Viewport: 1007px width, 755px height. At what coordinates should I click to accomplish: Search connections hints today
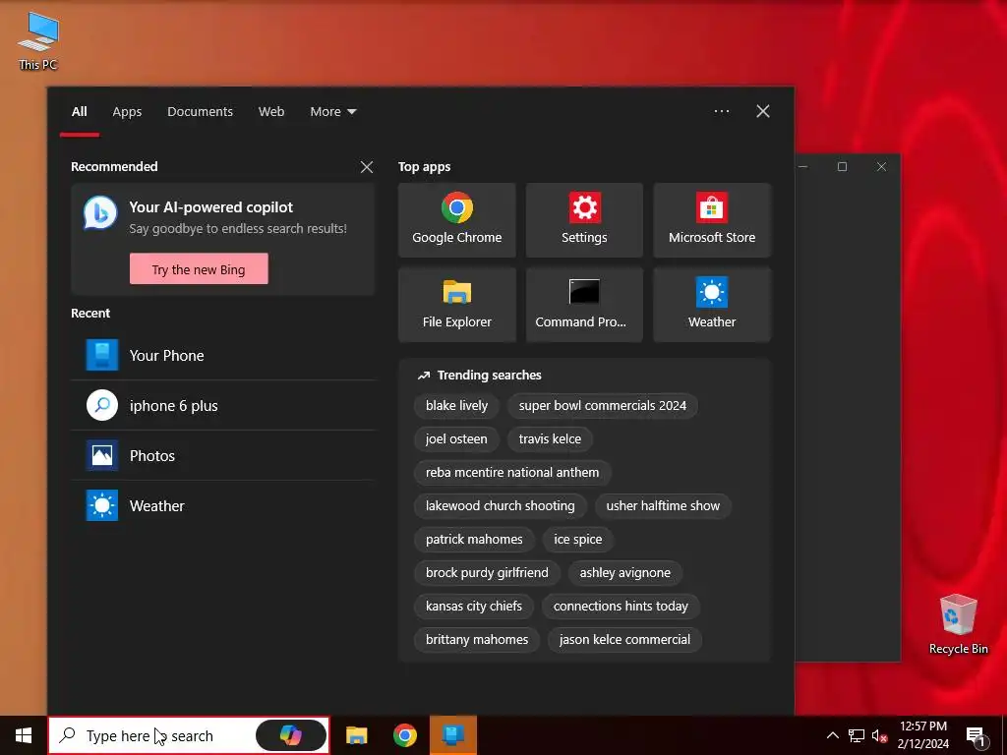[621, 606]
